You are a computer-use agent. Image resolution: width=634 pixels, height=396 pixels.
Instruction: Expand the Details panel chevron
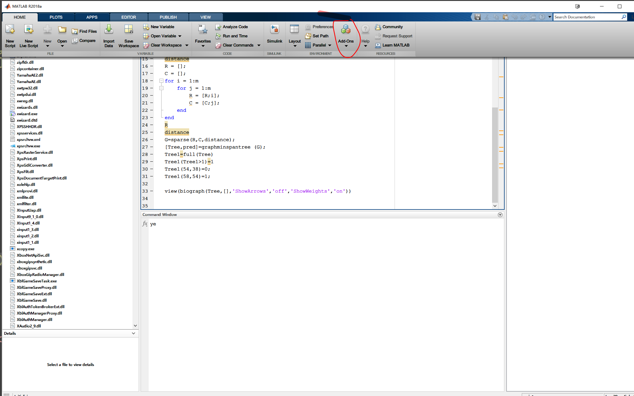point(133,333)
